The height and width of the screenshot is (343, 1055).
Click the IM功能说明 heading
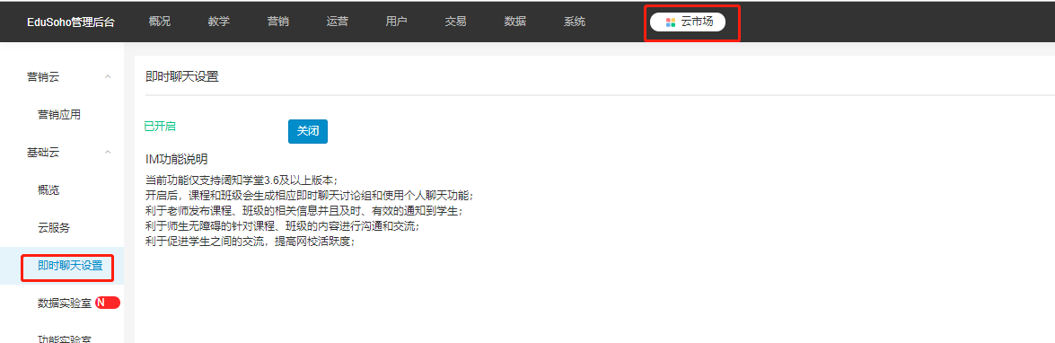click(176, 160)
